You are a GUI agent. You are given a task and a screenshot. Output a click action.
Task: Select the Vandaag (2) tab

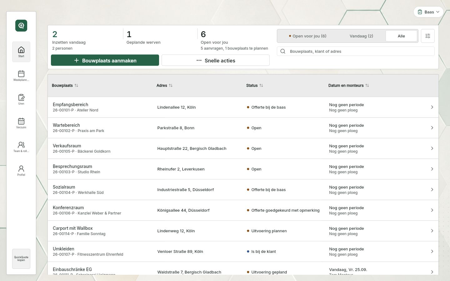click(361, 36)
